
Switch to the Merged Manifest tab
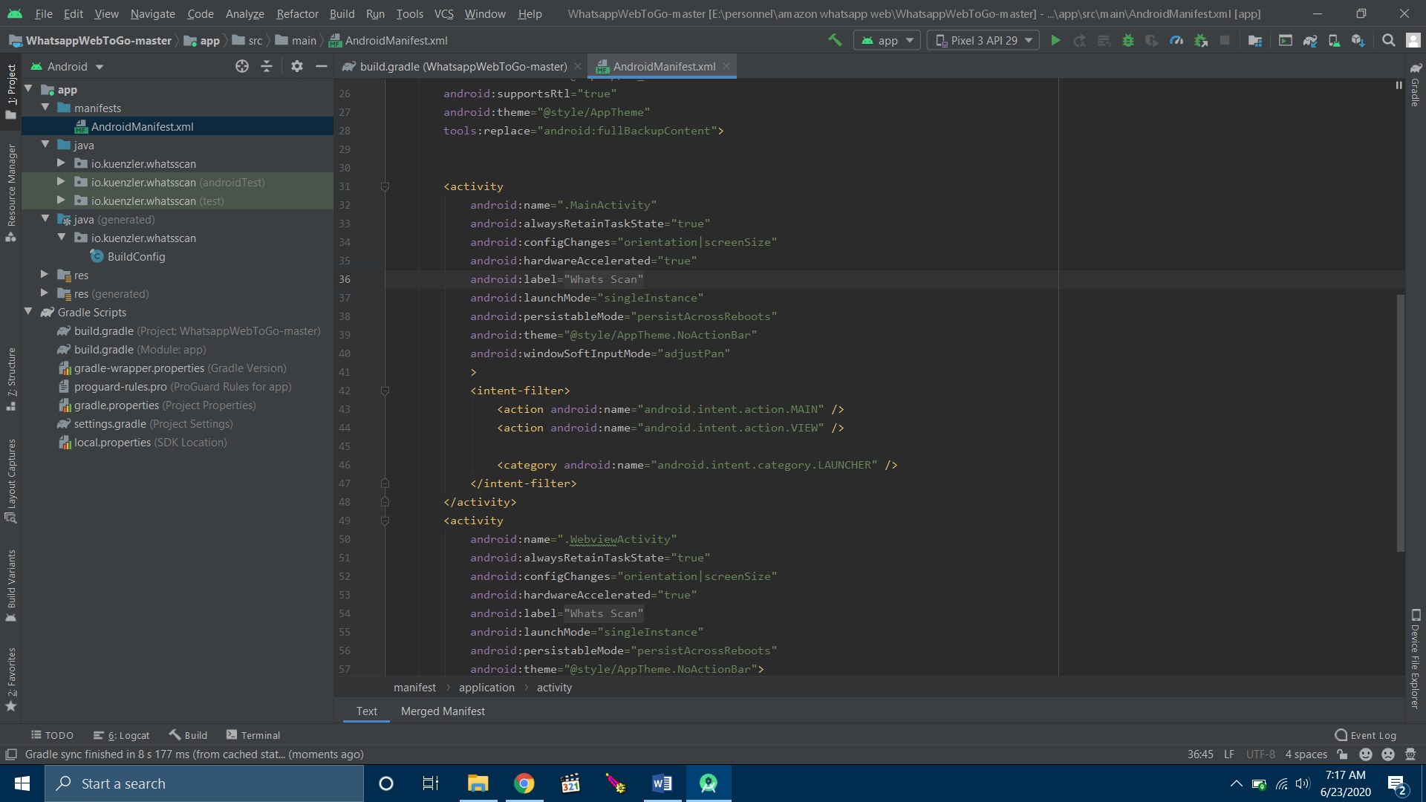point(443,711)
